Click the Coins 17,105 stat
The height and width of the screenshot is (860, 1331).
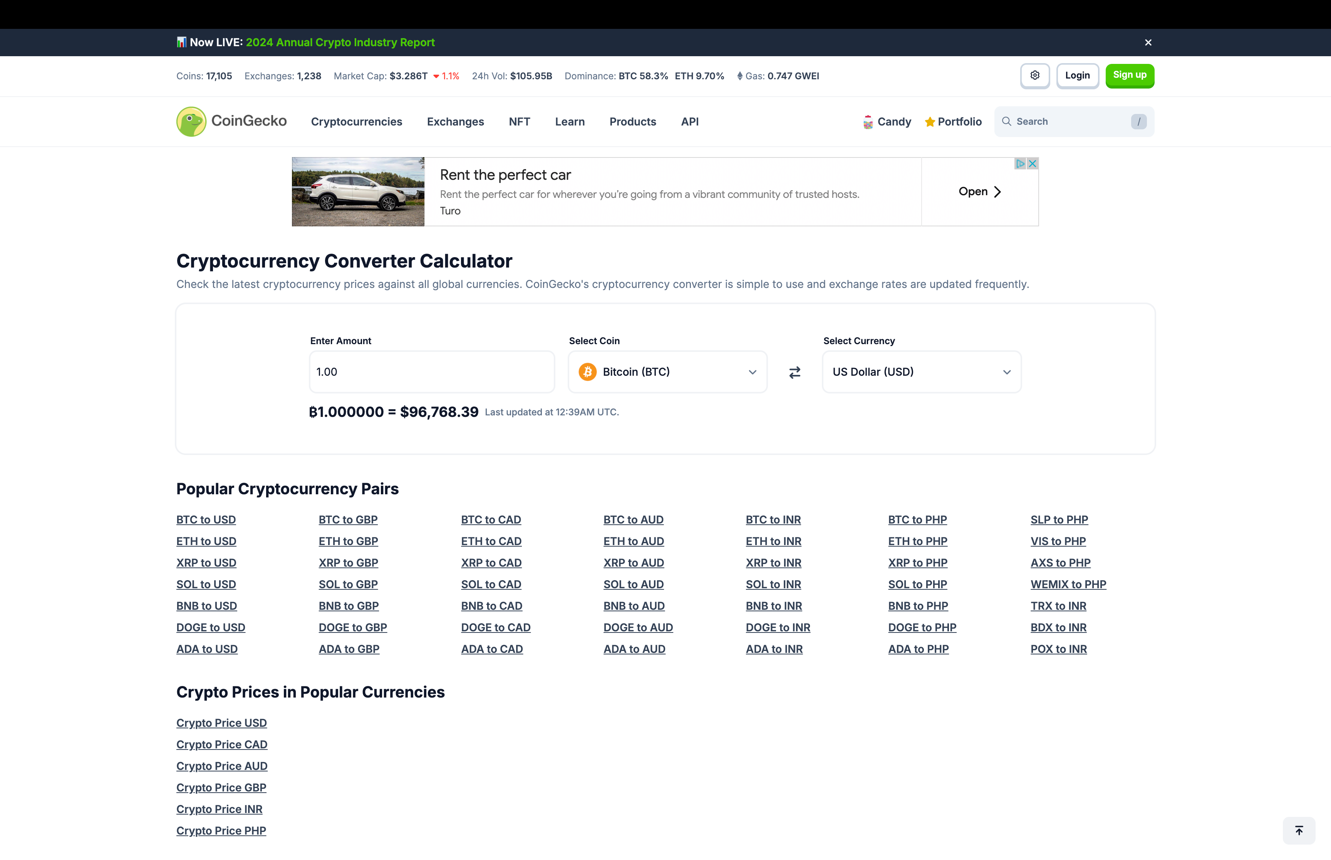click(205, 76)
